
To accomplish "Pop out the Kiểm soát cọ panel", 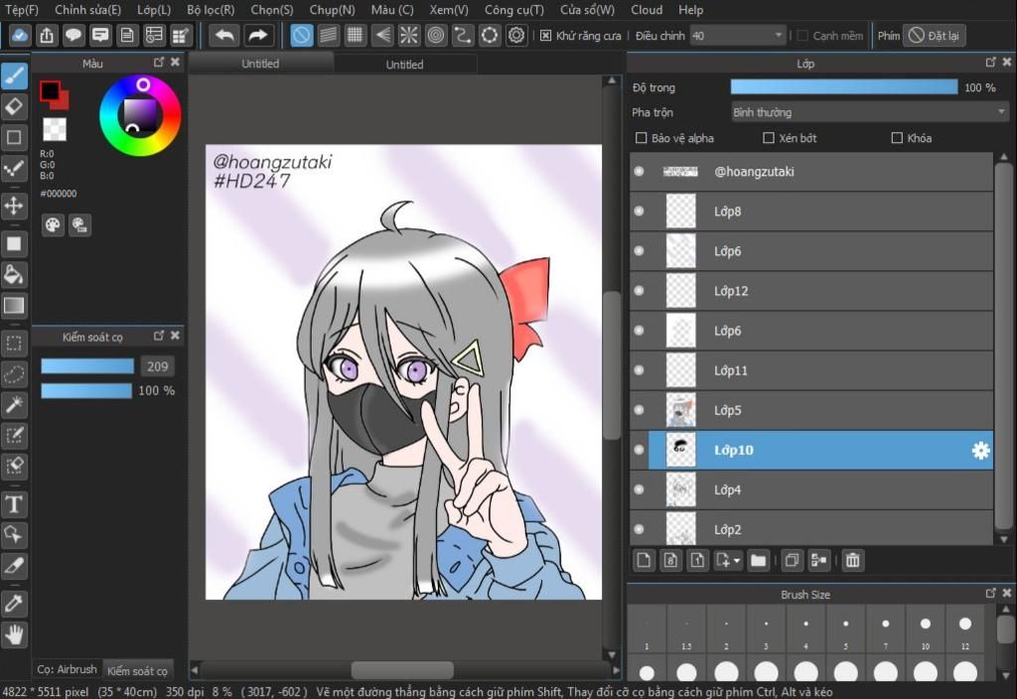I will (x=159, y=336).
